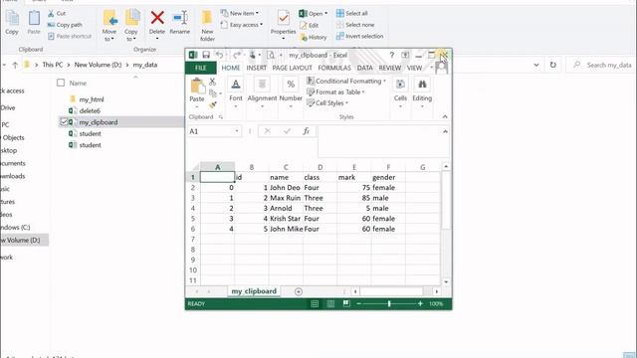Collapse the Excel ribbon with caret
This screenshot has height=358, width=637.
point(445,116)
